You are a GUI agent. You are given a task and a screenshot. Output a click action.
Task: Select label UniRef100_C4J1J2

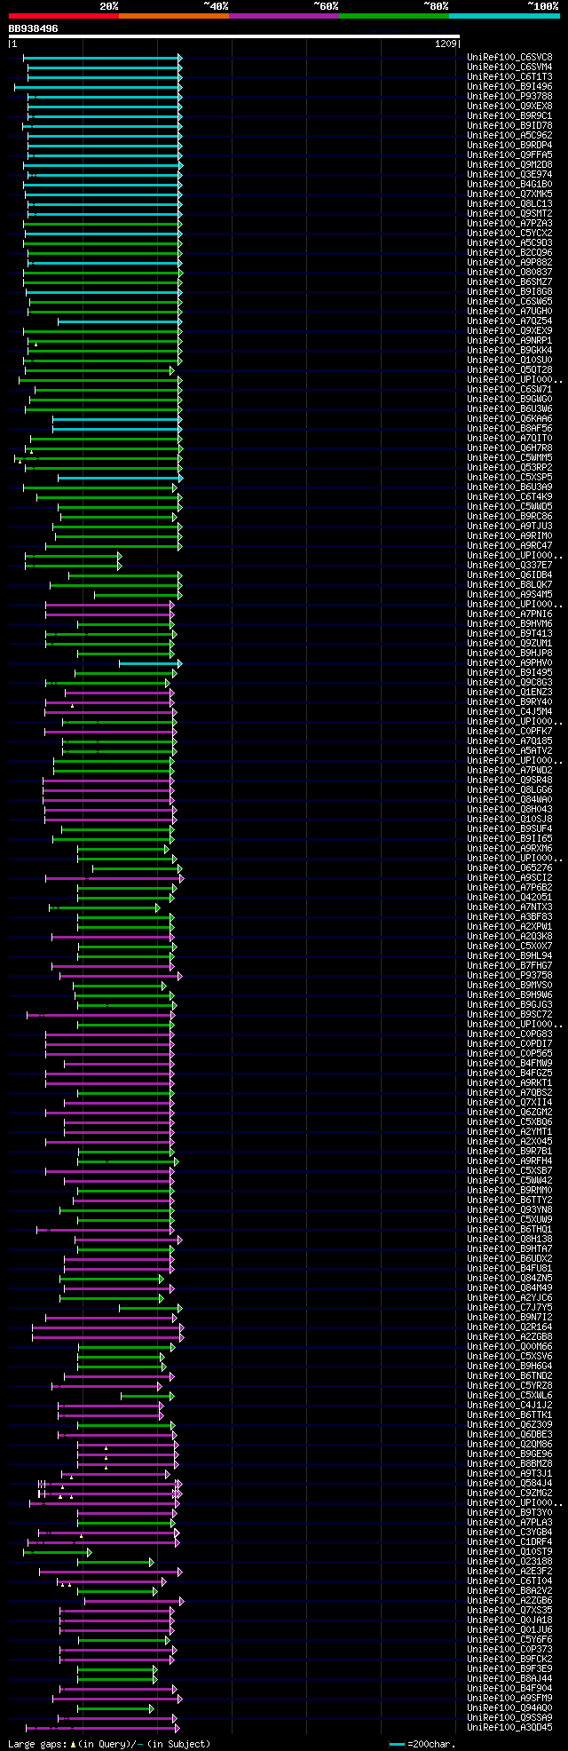(x=509, y=1405)
